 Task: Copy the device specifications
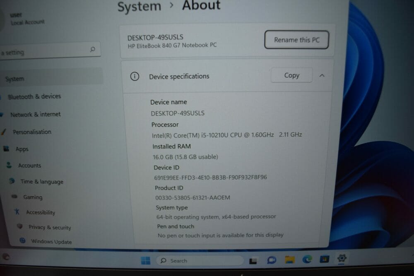click(x=291, y=75)
